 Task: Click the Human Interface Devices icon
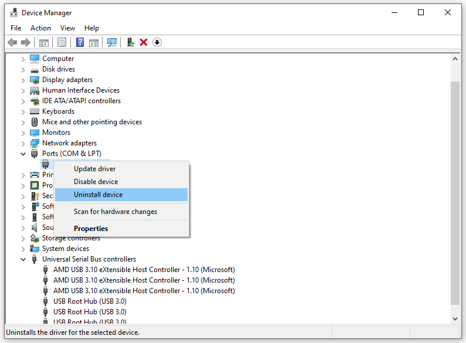click(x=35, y=90)
